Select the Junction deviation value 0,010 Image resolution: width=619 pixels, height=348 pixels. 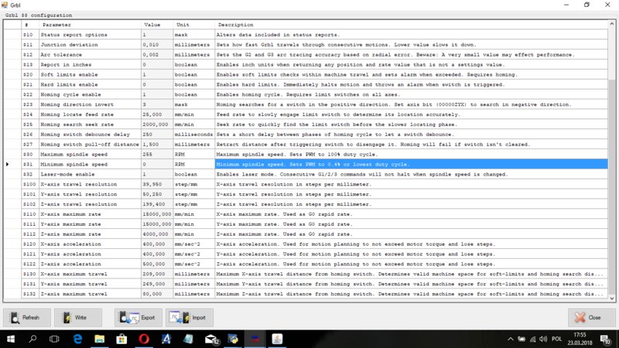click(x=157, y=45)
